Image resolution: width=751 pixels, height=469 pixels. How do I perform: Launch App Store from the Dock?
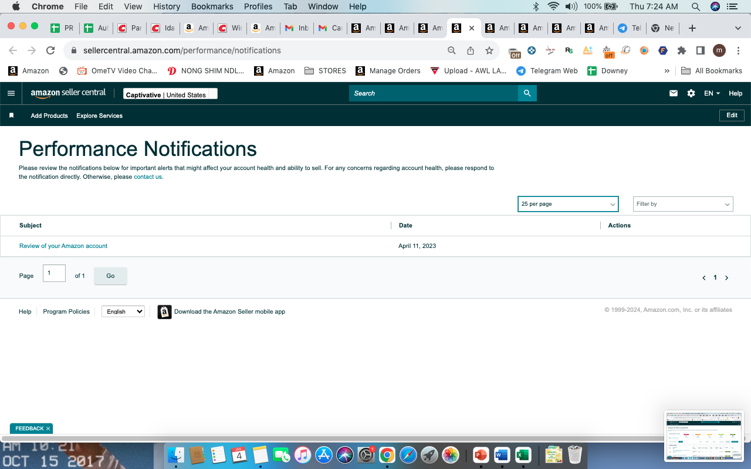point(324,454)
